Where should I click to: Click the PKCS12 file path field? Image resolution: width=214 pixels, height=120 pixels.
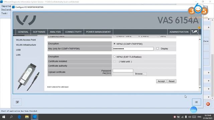click(x=123, y=74)
